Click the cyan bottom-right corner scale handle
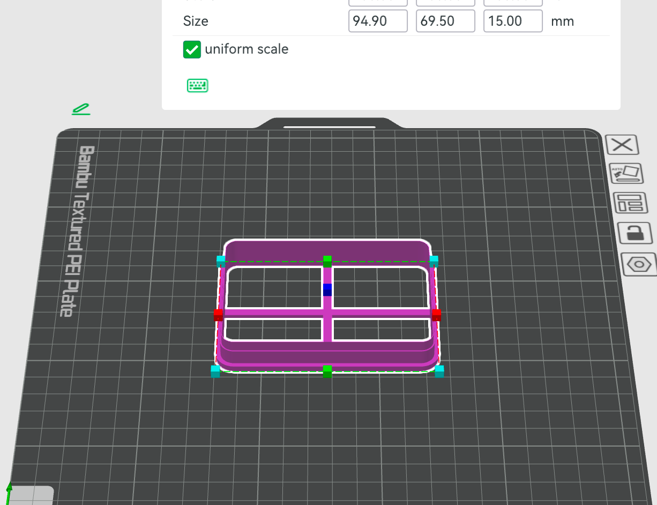This screenshot has height=505, width=657. click(439, 371)
